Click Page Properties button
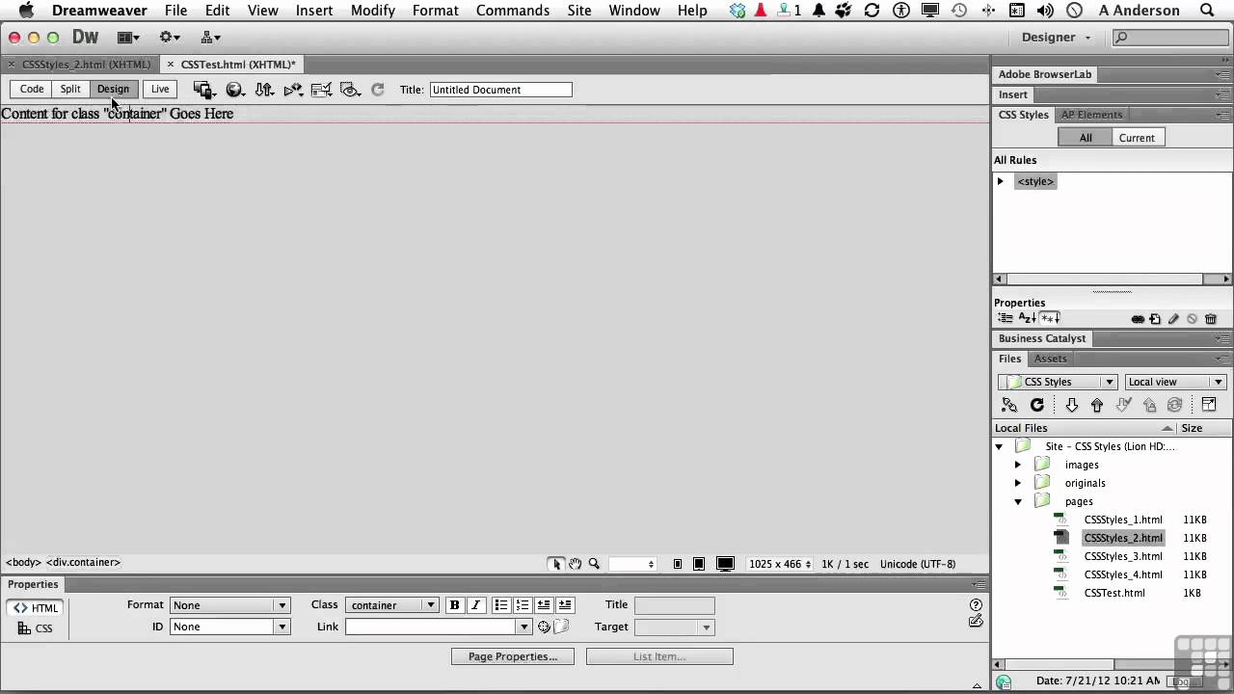Viewport: 1234px width, 694px height. [x=513, y=656]
